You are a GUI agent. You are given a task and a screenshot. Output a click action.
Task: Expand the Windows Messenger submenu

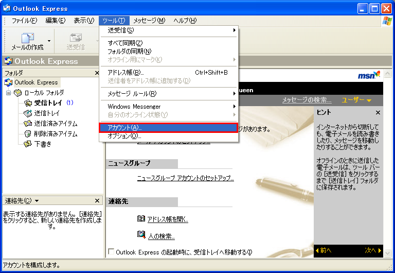(169, 107)
